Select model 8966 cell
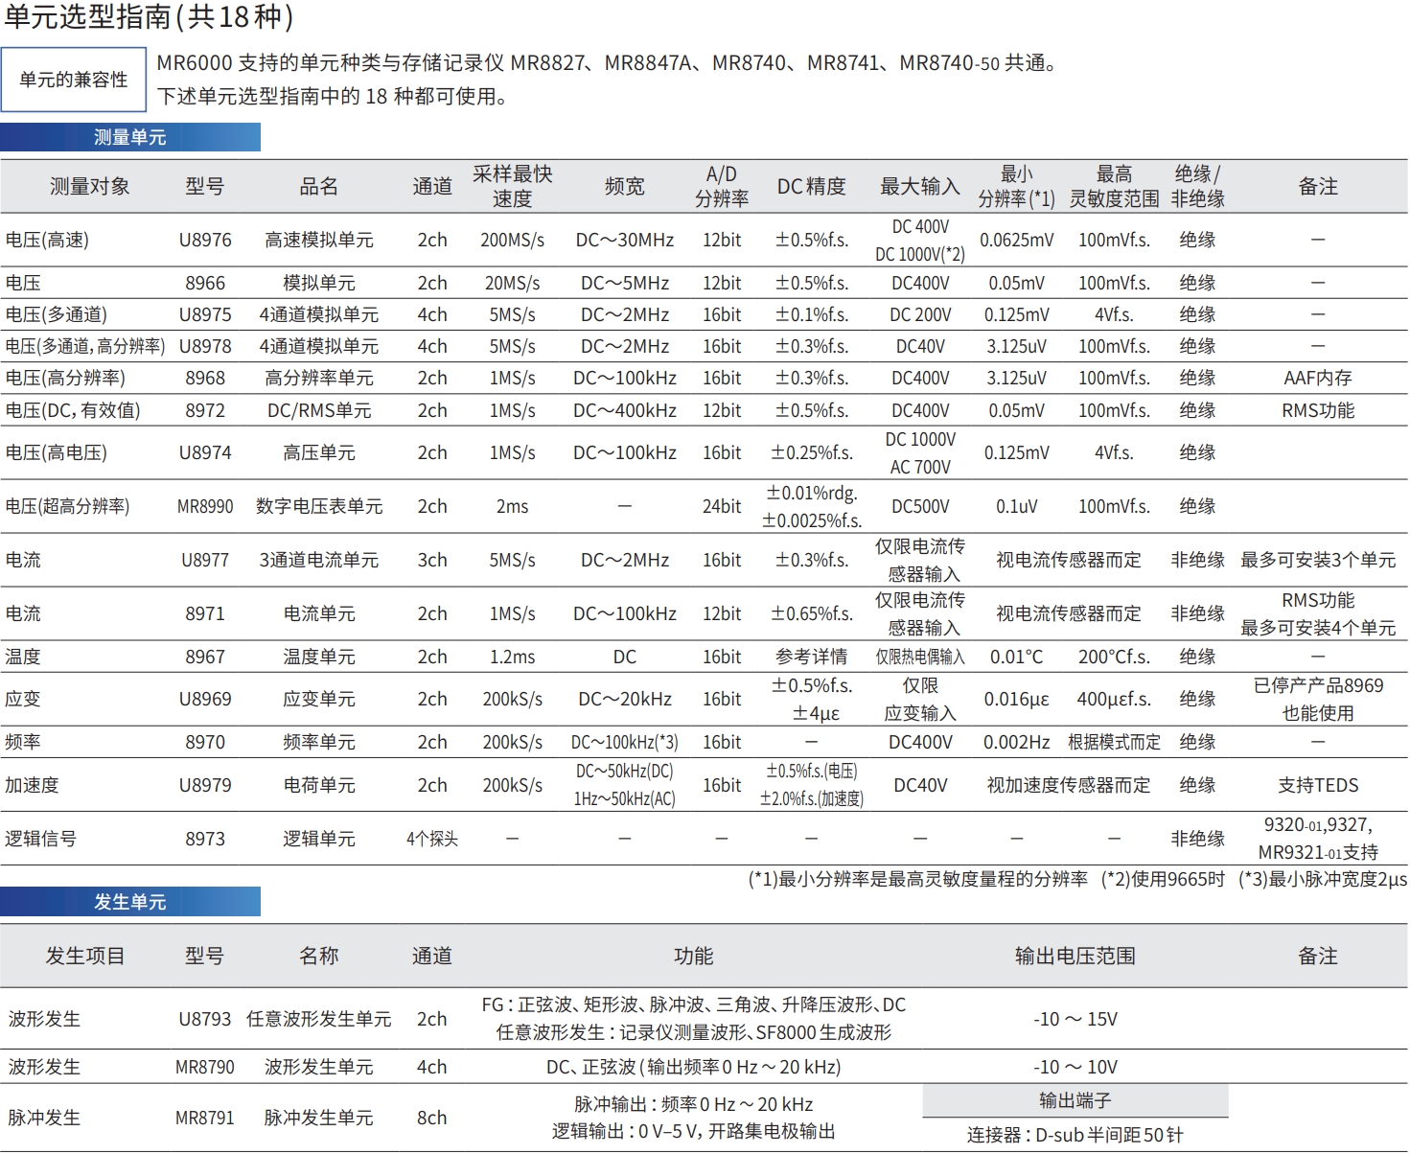This screenshot has height=1154, width=1410. (205, 284)
